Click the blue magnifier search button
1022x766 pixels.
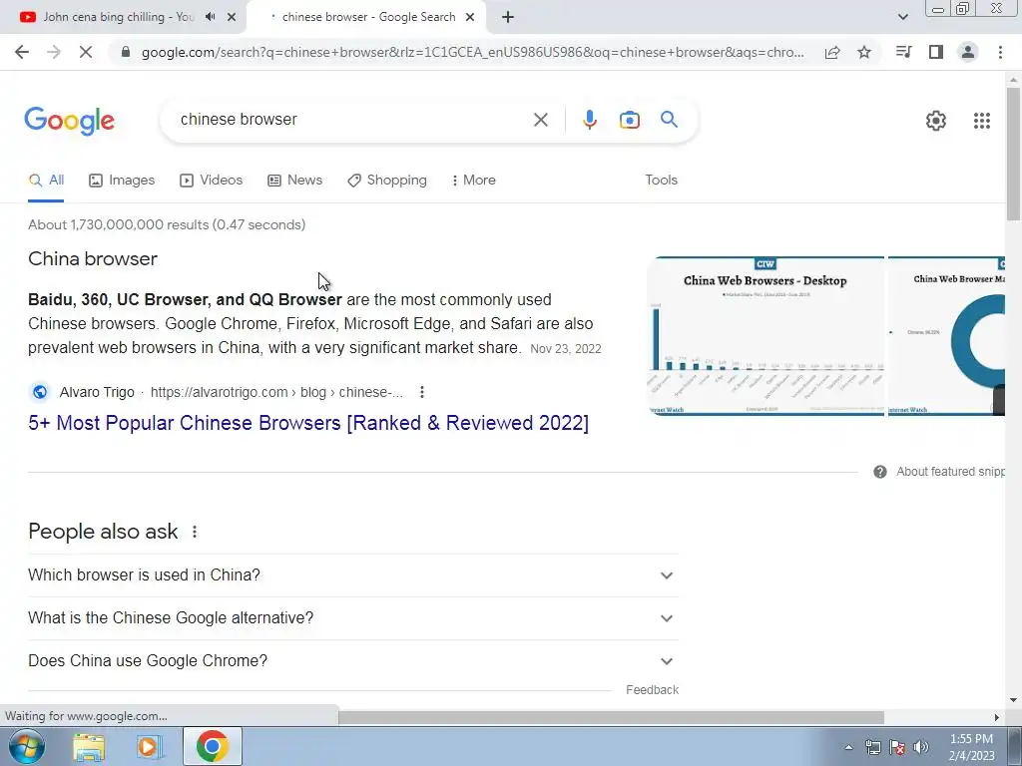(669, 120)
